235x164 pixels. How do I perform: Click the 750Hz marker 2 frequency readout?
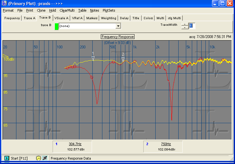(166, 144)
